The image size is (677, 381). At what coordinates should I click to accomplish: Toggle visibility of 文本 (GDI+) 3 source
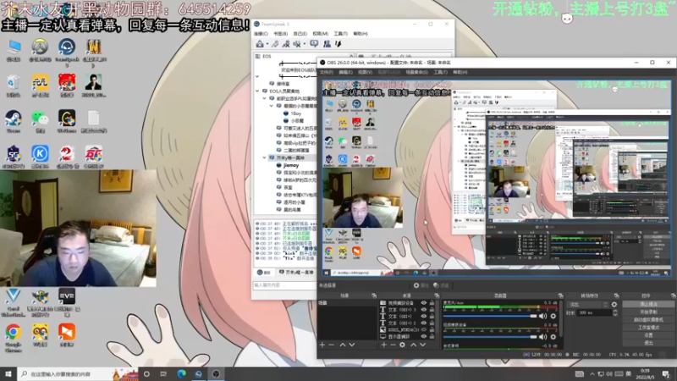click(x=424, y=310)
